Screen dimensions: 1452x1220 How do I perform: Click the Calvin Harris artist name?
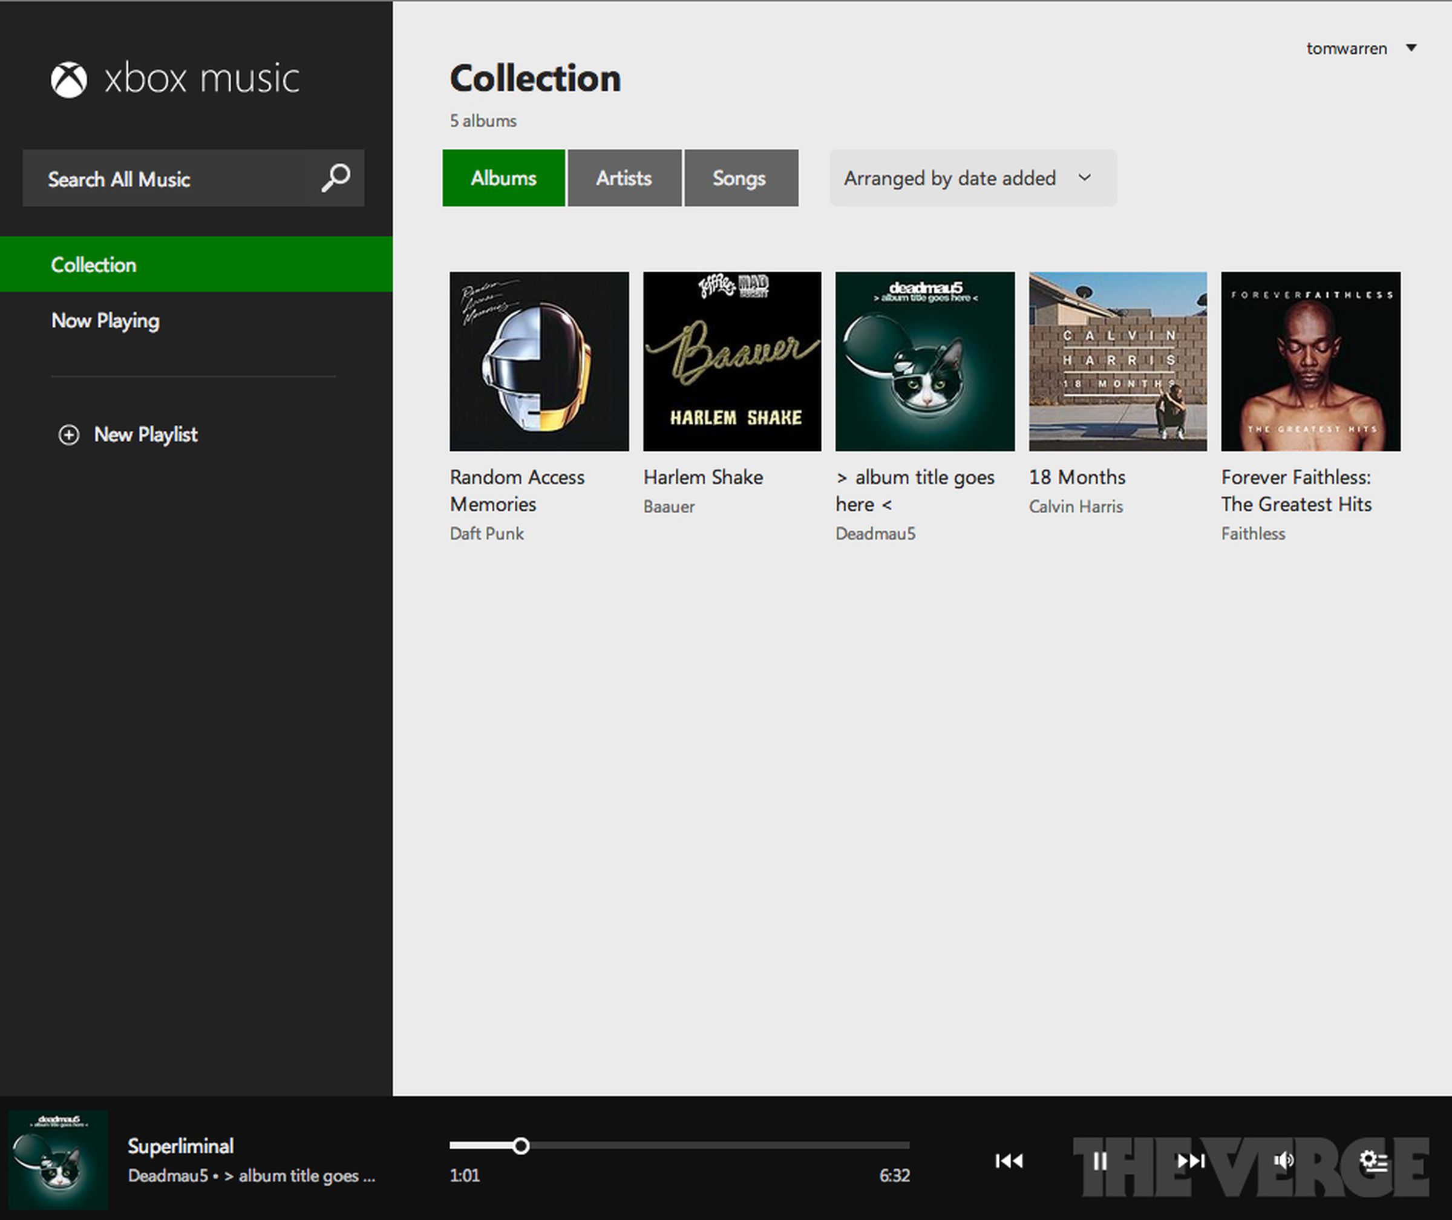click(1076, 507)
